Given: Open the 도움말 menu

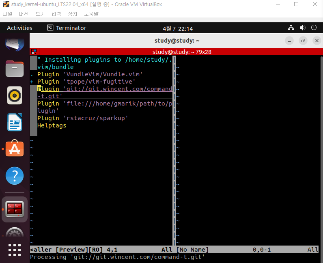Looking at the screenshot, I should click(x=91, y=14).
